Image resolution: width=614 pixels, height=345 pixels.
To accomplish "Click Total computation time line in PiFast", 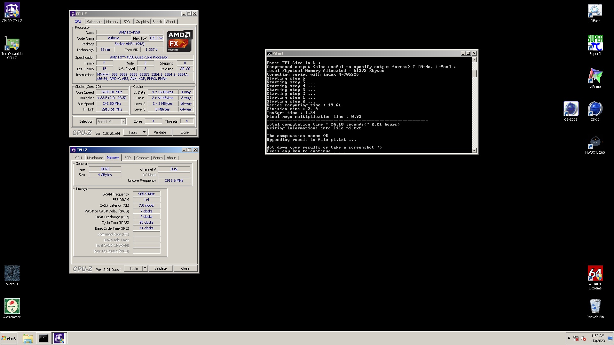I will pos(333,124).
